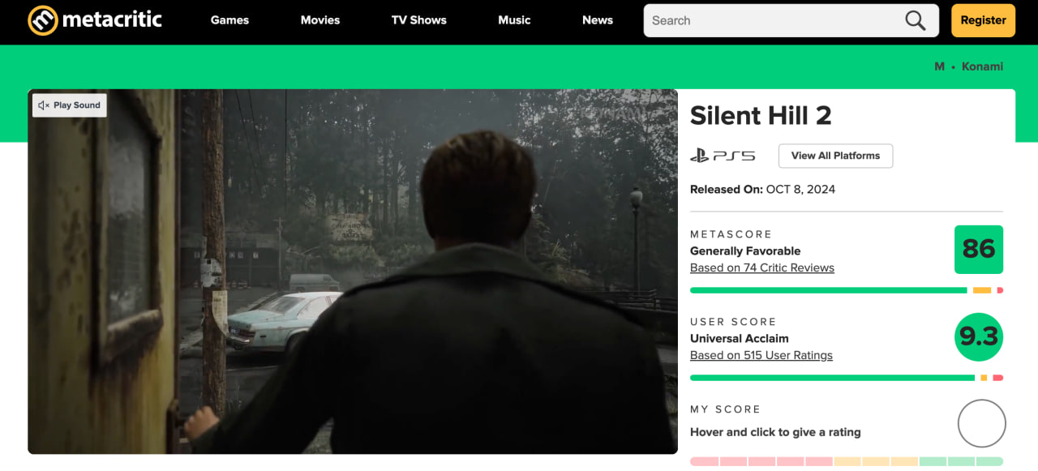This screenshot has width=1038, height=471.
Task: Click the search magnifying glass icon
Action: (x=915, y=20)
